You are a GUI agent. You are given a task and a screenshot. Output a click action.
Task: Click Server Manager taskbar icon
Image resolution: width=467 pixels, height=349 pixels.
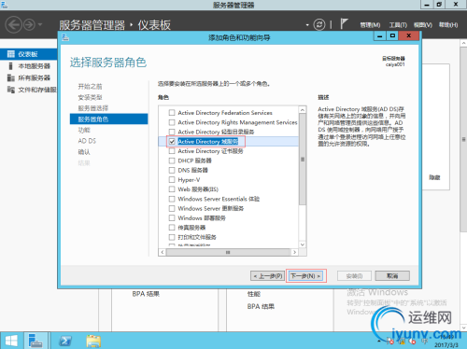click(35, 341)
